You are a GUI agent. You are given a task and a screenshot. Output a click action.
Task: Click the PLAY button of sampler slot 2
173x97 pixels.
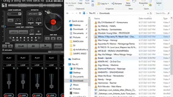23,58
